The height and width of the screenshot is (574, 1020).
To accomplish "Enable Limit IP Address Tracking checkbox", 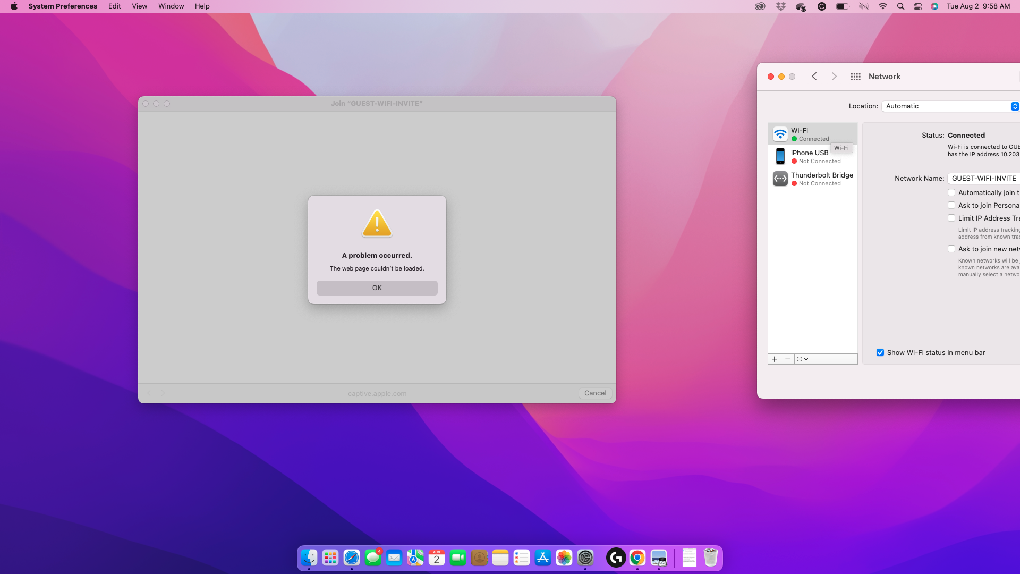I will (x=951, y=218).
